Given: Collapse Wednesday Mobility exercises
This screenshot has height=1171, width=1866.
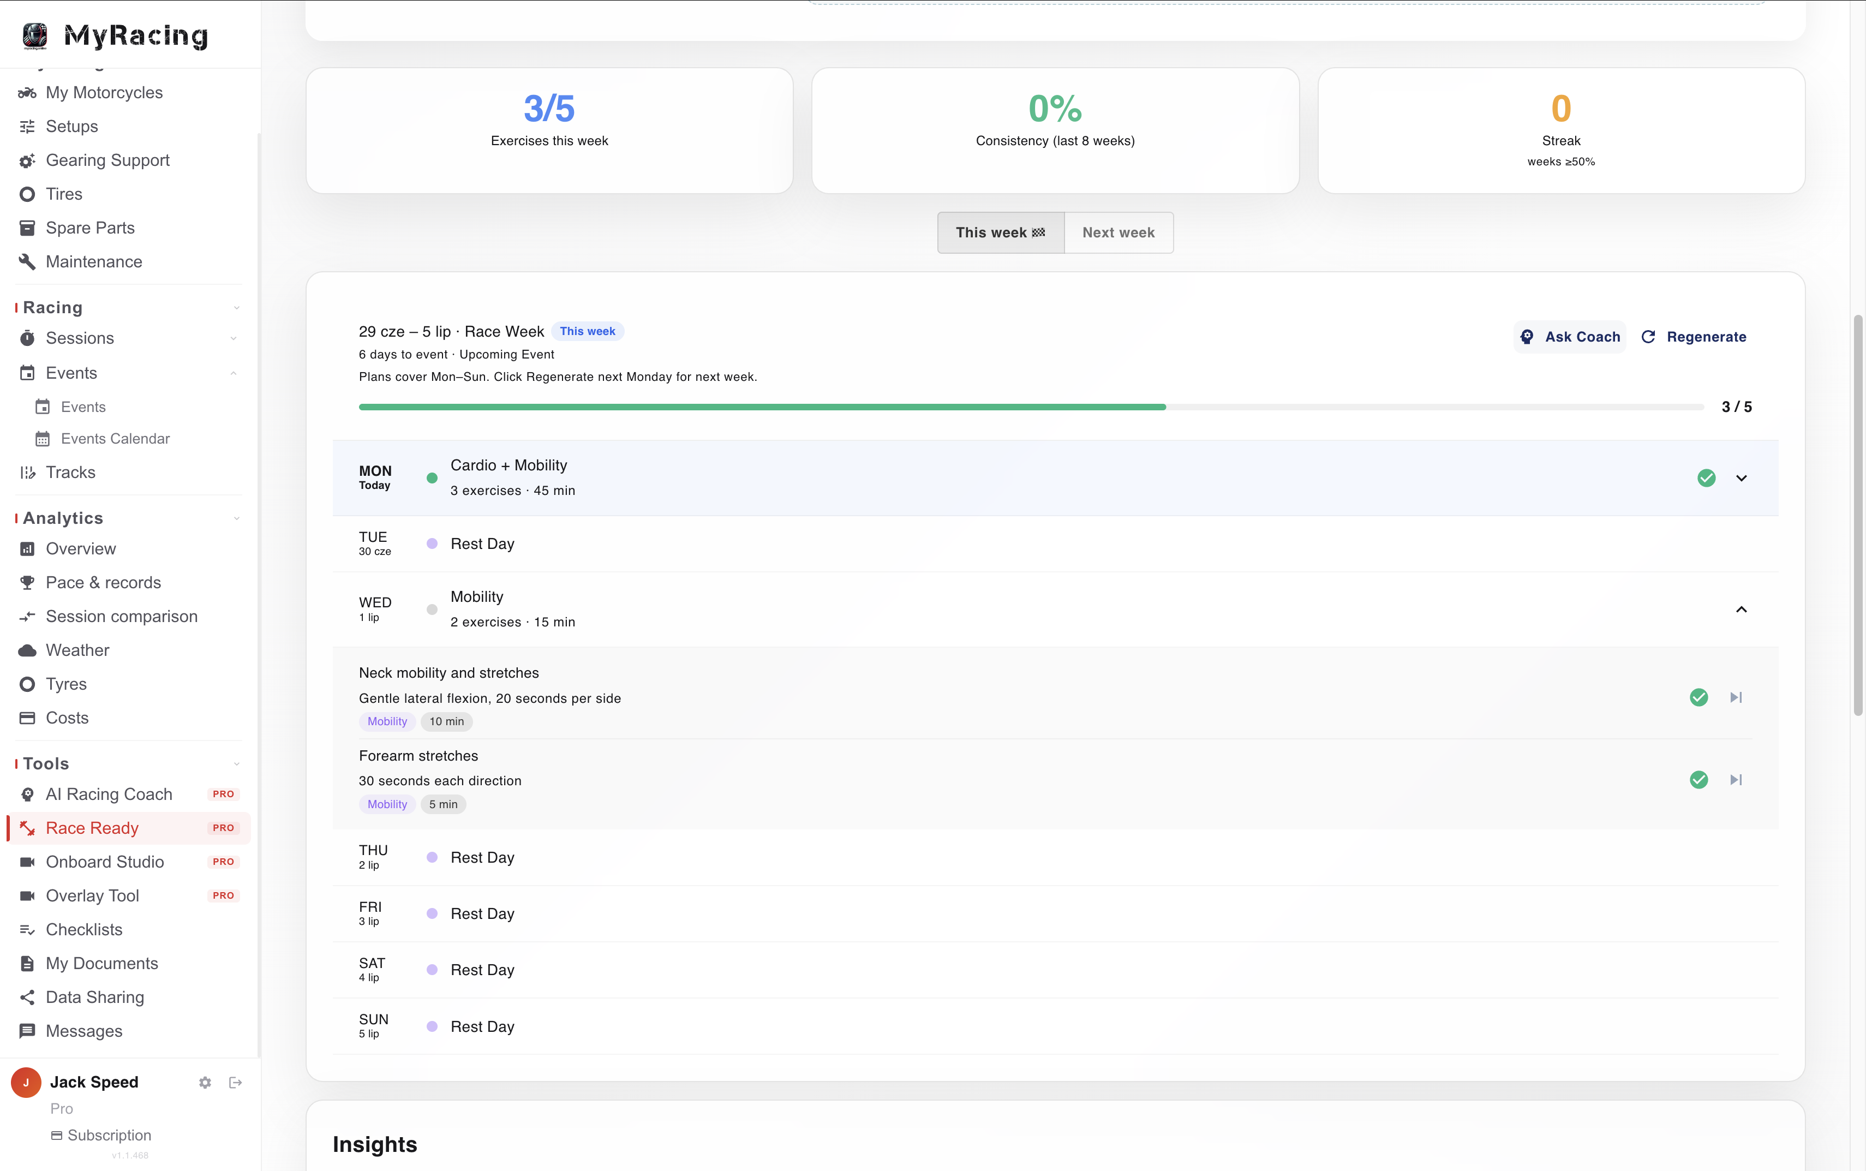Looking at the screenshot, I should point(1742,610).
